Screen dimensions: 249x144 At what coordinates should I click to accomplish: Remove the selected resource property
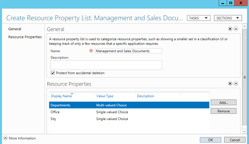coord(223,111)
